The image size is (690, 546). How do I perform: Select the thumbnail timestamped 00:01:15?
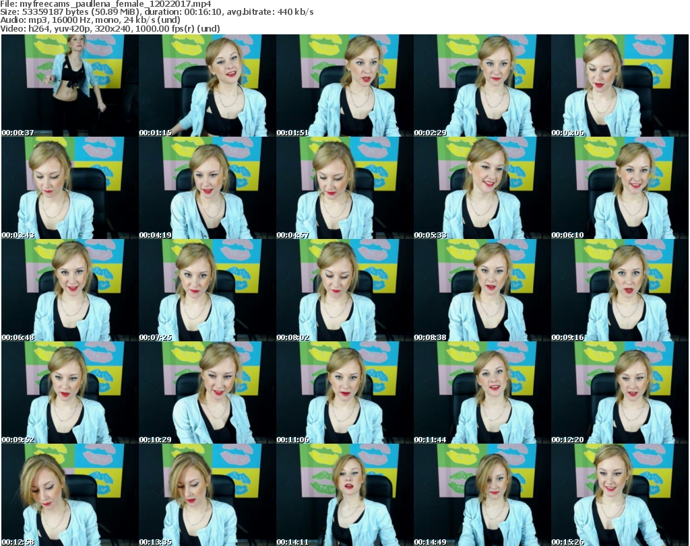[x=208, y=86]
